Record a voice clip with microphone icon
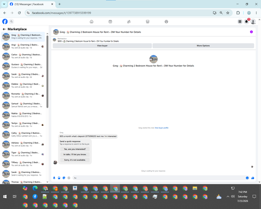The image size is (261, 209). pos(54,178)
